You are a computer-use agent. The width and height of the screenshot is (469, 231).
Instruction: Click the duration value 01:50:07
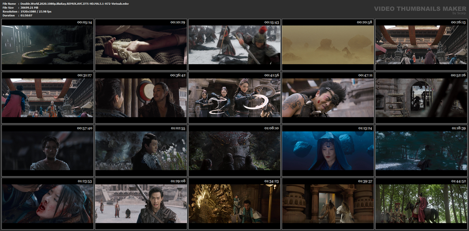26,16
